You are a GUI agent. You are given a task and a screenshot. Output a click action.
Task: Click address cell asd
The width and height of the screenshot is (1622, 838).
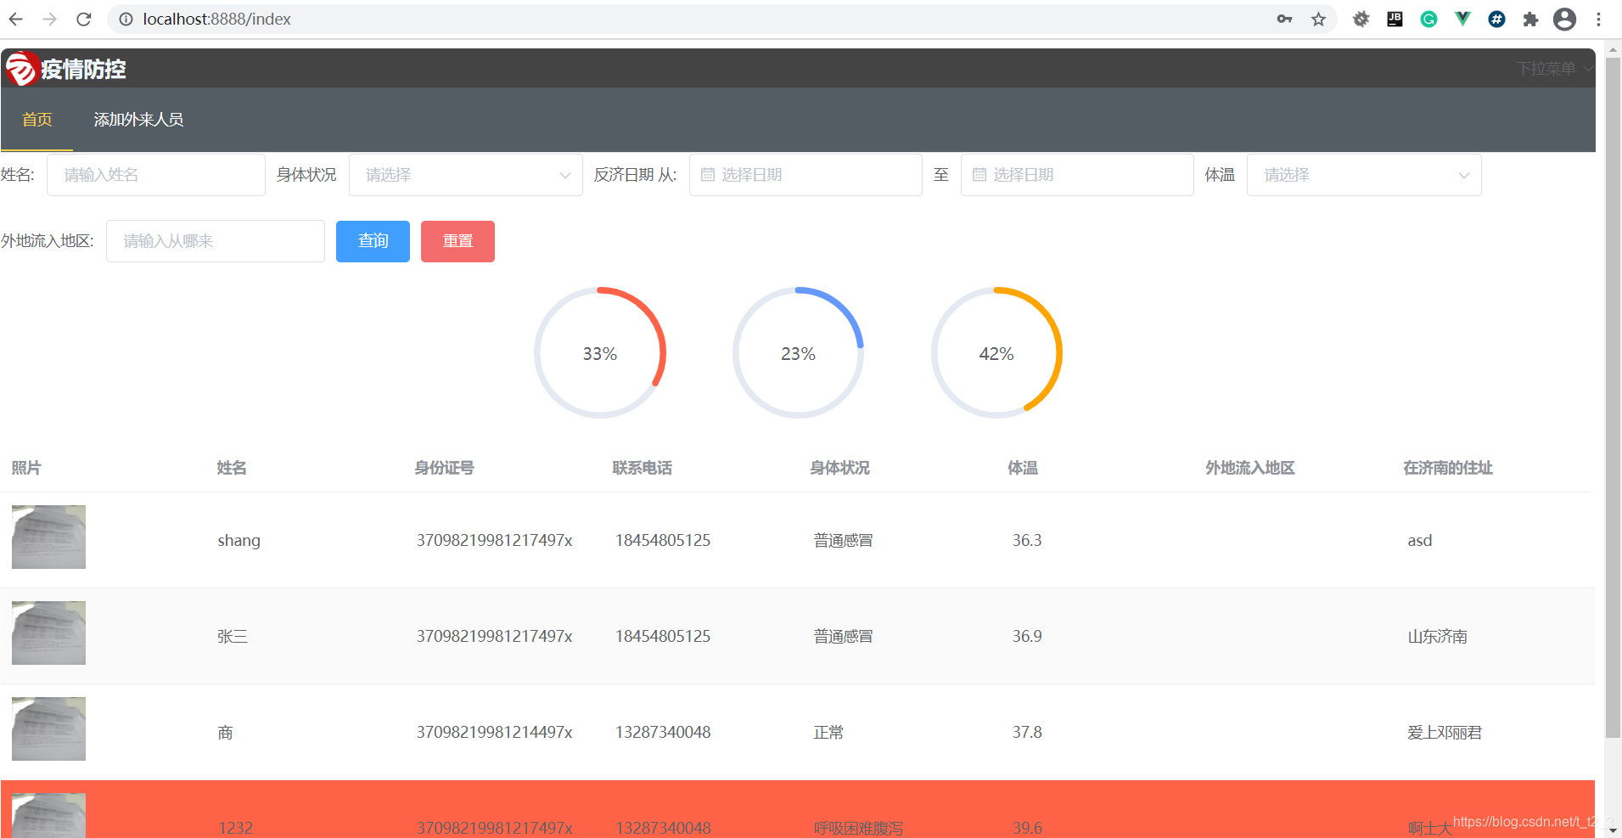(1420, 541)
